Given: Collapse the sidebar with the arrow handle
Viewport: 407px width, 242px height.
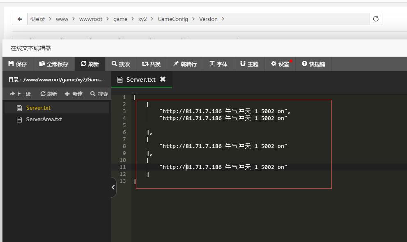Looking at the screenshot, I should coord(113,187).
